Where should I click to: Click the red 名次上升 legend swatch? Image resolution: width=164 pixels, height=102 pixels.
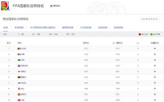tap(140, 34)
